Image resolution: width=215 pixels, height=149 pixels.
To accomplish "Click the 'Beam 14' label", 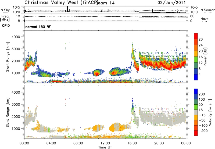I will [105, 3].
